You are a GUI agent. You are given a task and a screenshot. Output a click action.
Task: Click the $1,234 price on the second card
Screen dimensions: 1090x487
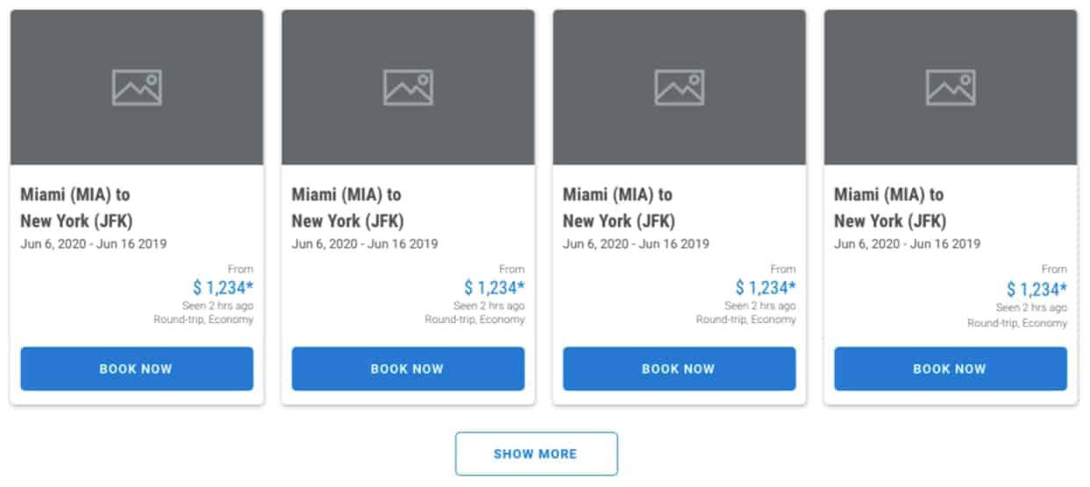click(x=495, y=287)
